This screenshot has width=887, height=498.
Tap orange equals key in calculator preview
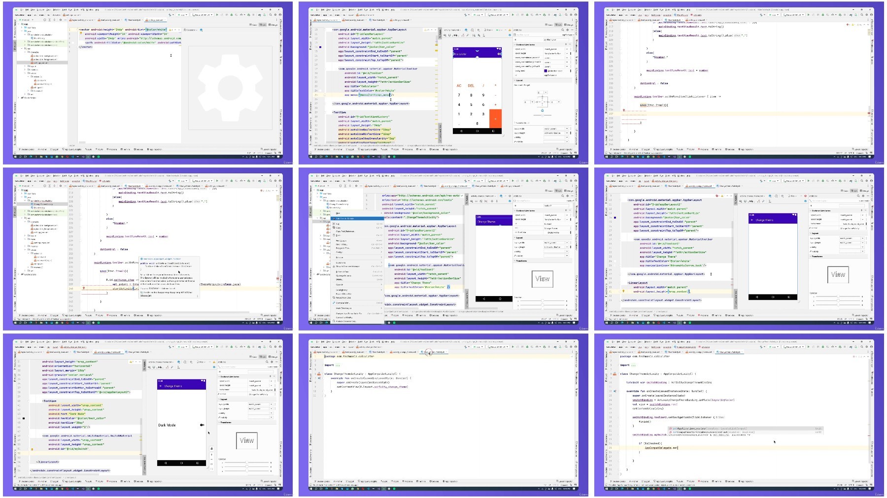coord(495,119)
